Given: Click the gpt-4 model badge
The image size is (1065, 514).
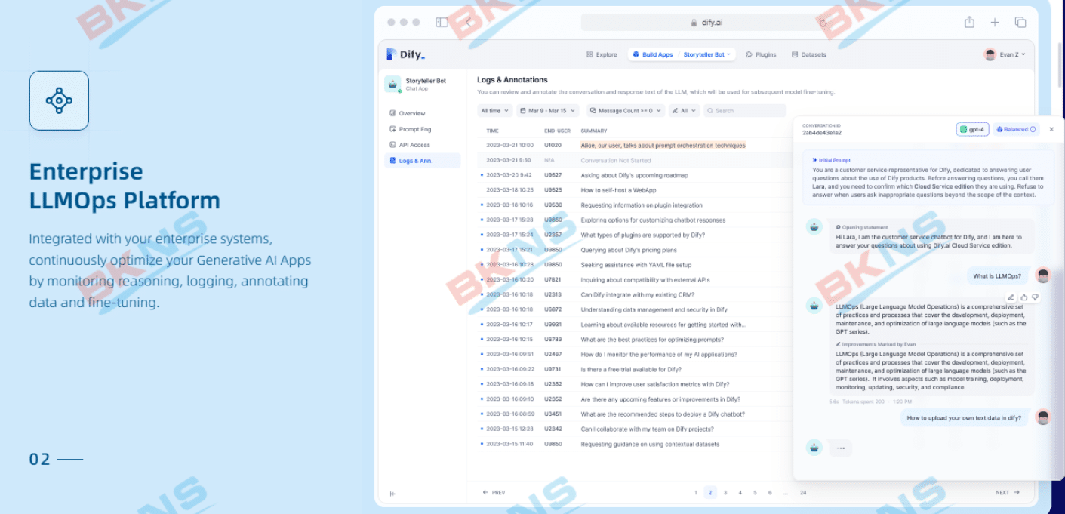Looking at the screenshot, I should point(972,129).
